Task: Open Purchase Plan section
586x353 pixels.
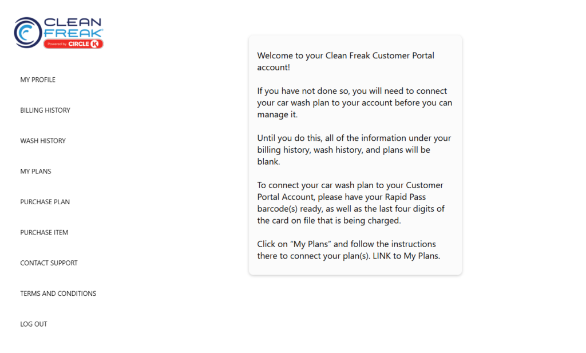Action: [45, 202]
